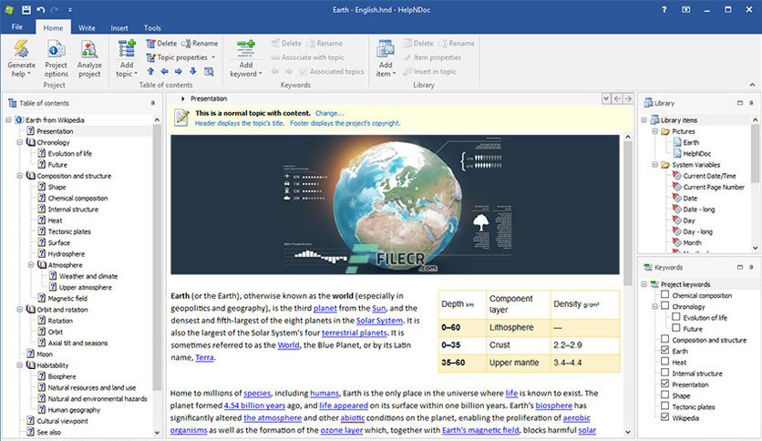The width and height of the screenshot is (762, 441).
Task: Collapse the Atmosphere topic node
Action: [x=31, y=265]
